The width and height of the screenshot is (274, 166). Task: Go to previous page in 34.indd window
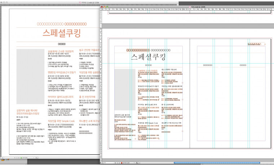tap(103, 163)
